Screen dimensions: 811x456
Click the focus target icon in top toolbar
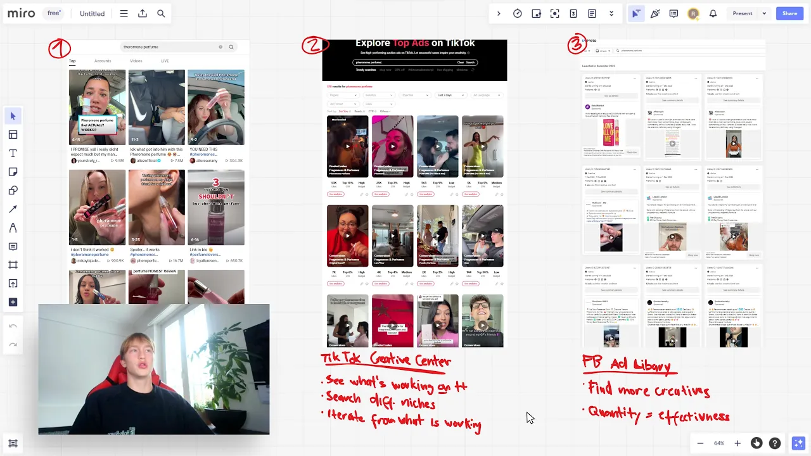[x=555, y=13]
